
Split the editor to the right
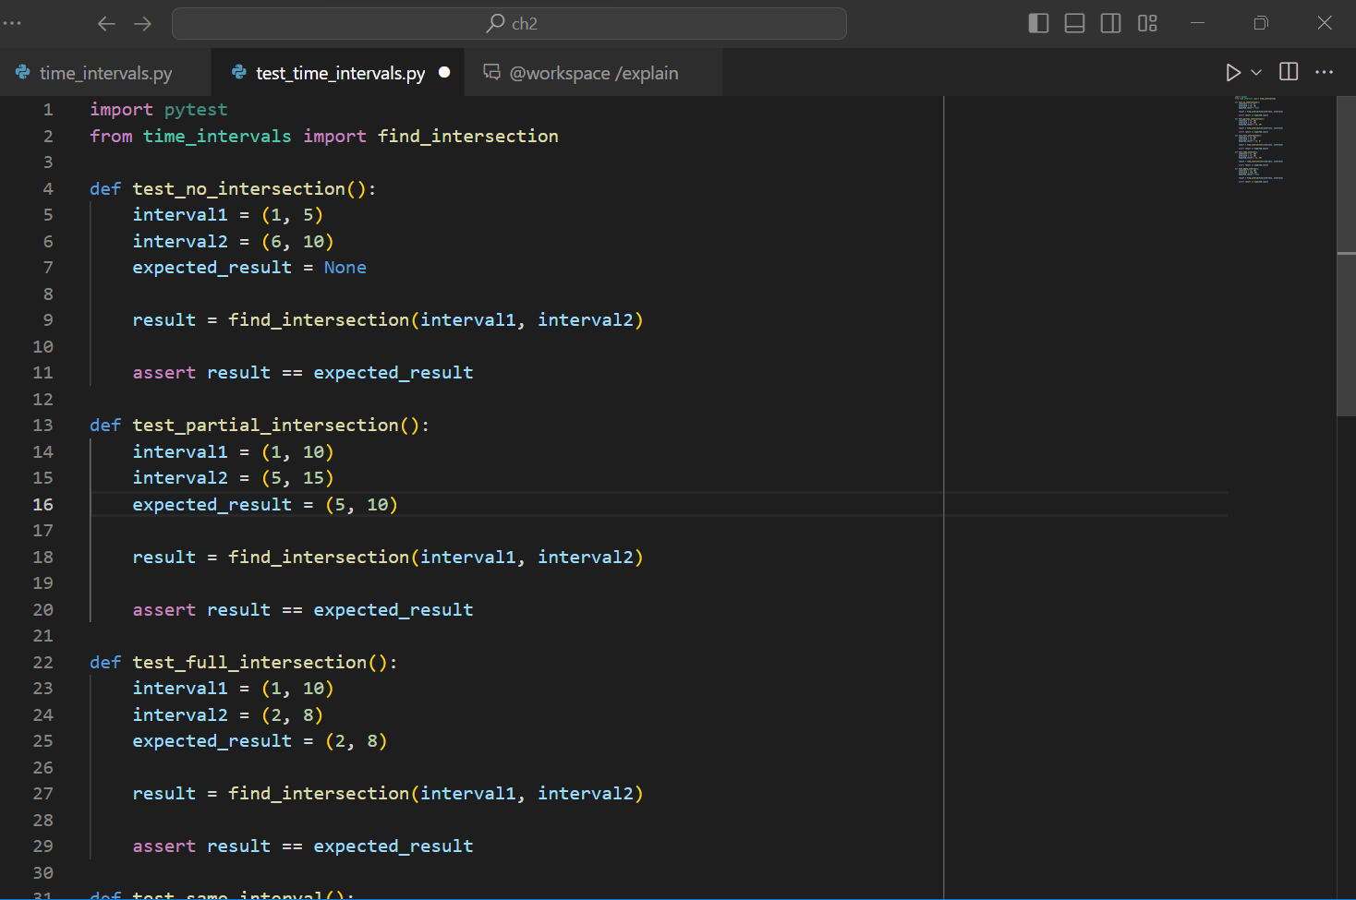tap(1289, 72)
